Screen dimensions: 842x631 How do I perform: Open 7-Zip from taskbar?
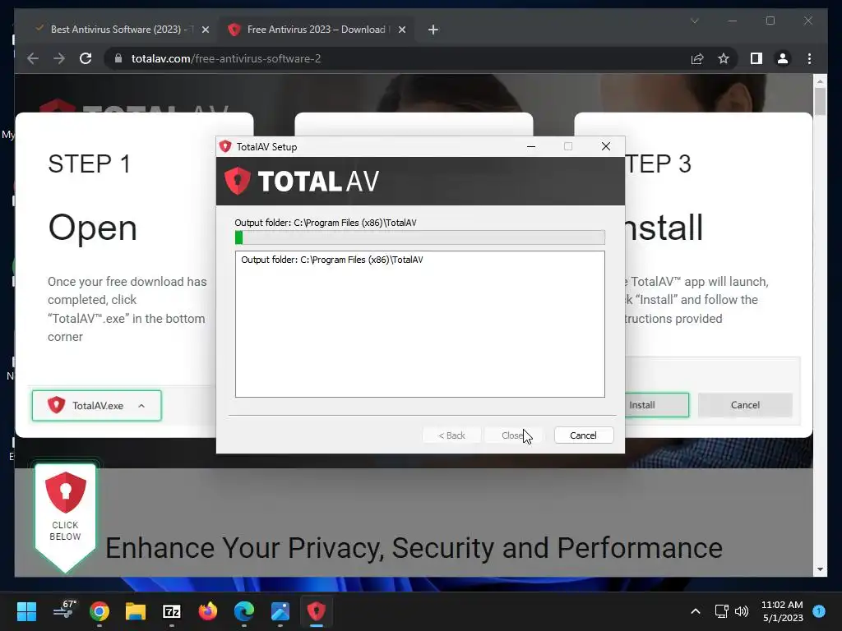[172, 611]
